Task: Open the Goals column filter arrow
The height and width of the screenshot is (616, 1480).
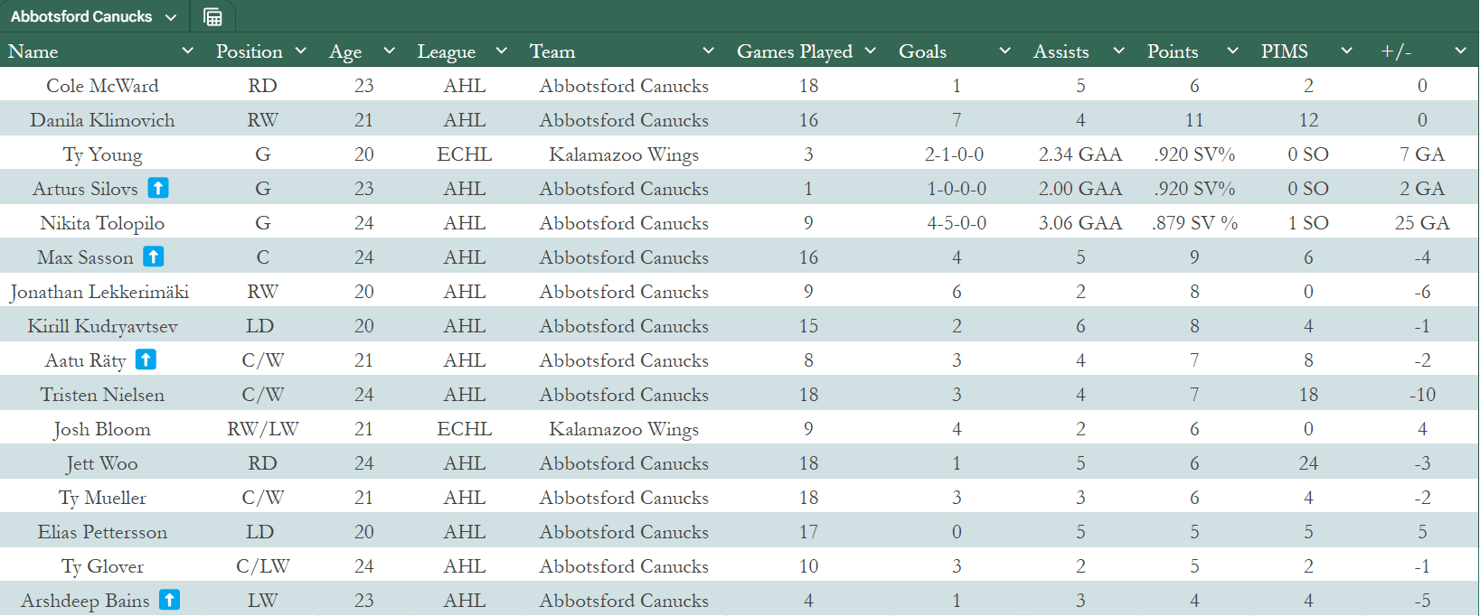Action: (x=1004, y=51)
